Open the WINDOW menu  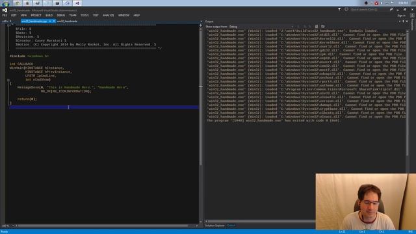pos(123,16)
